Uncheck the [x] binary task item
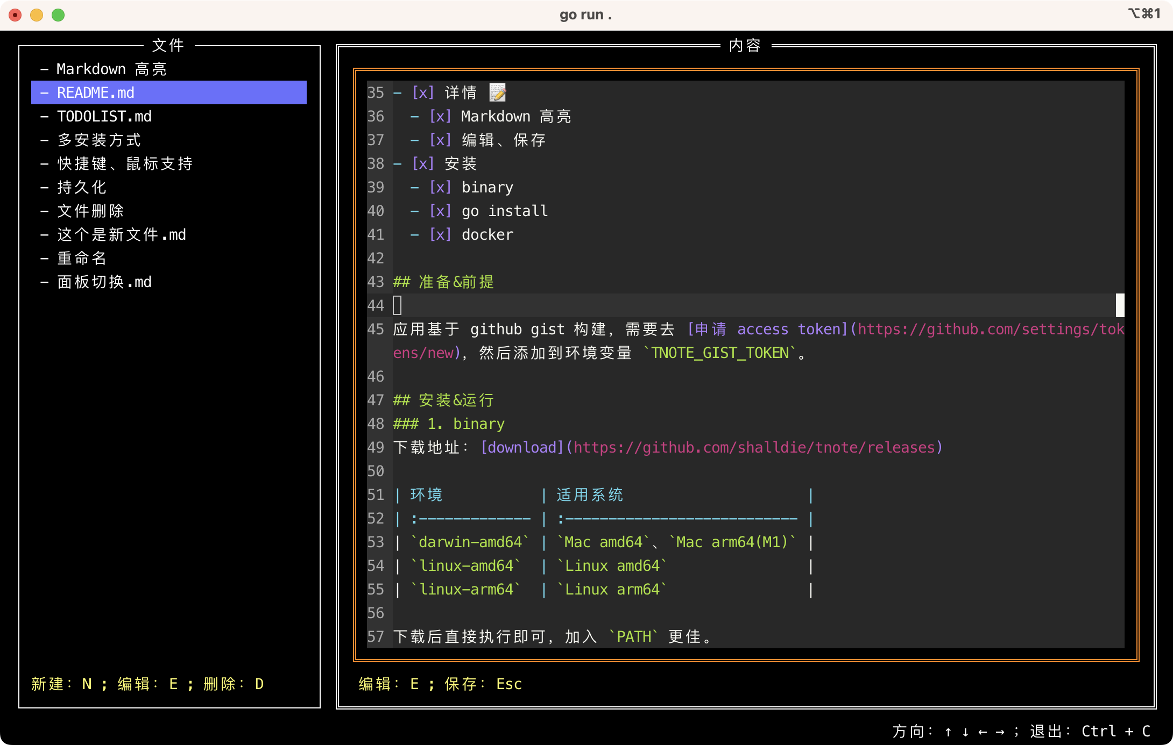This screenshot has height=745, width=1173. (440, 187)
